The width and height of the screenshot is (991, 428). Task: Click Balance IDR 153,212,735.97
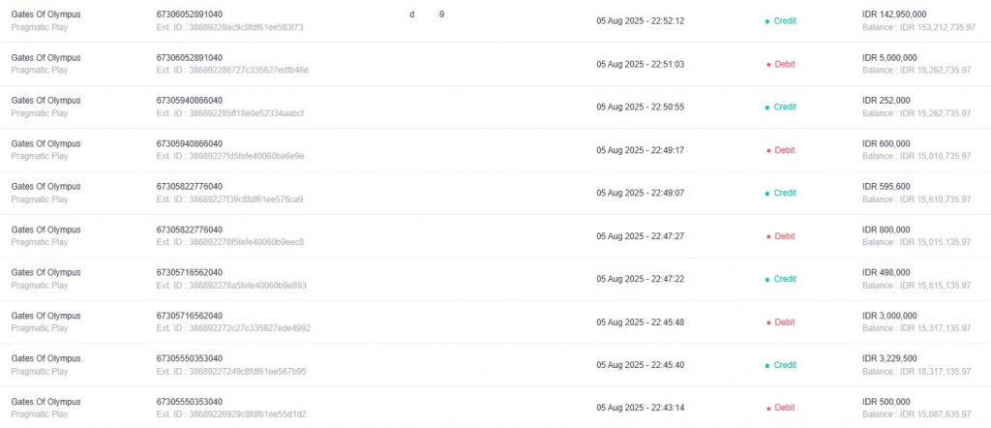pos(919,27)
